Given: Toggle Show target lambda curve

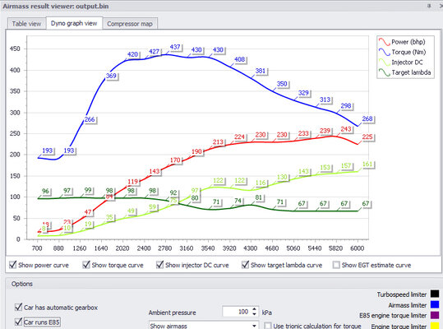Looking at the screenshot, I should coord(245,265).
